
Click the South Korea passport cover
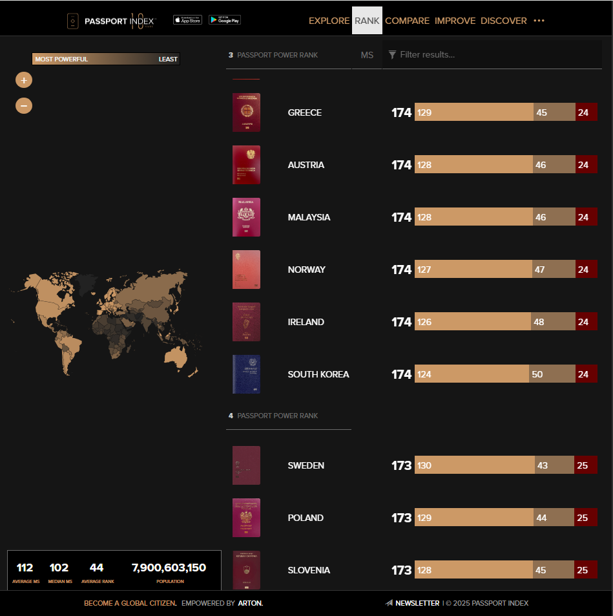coord(246,374)
